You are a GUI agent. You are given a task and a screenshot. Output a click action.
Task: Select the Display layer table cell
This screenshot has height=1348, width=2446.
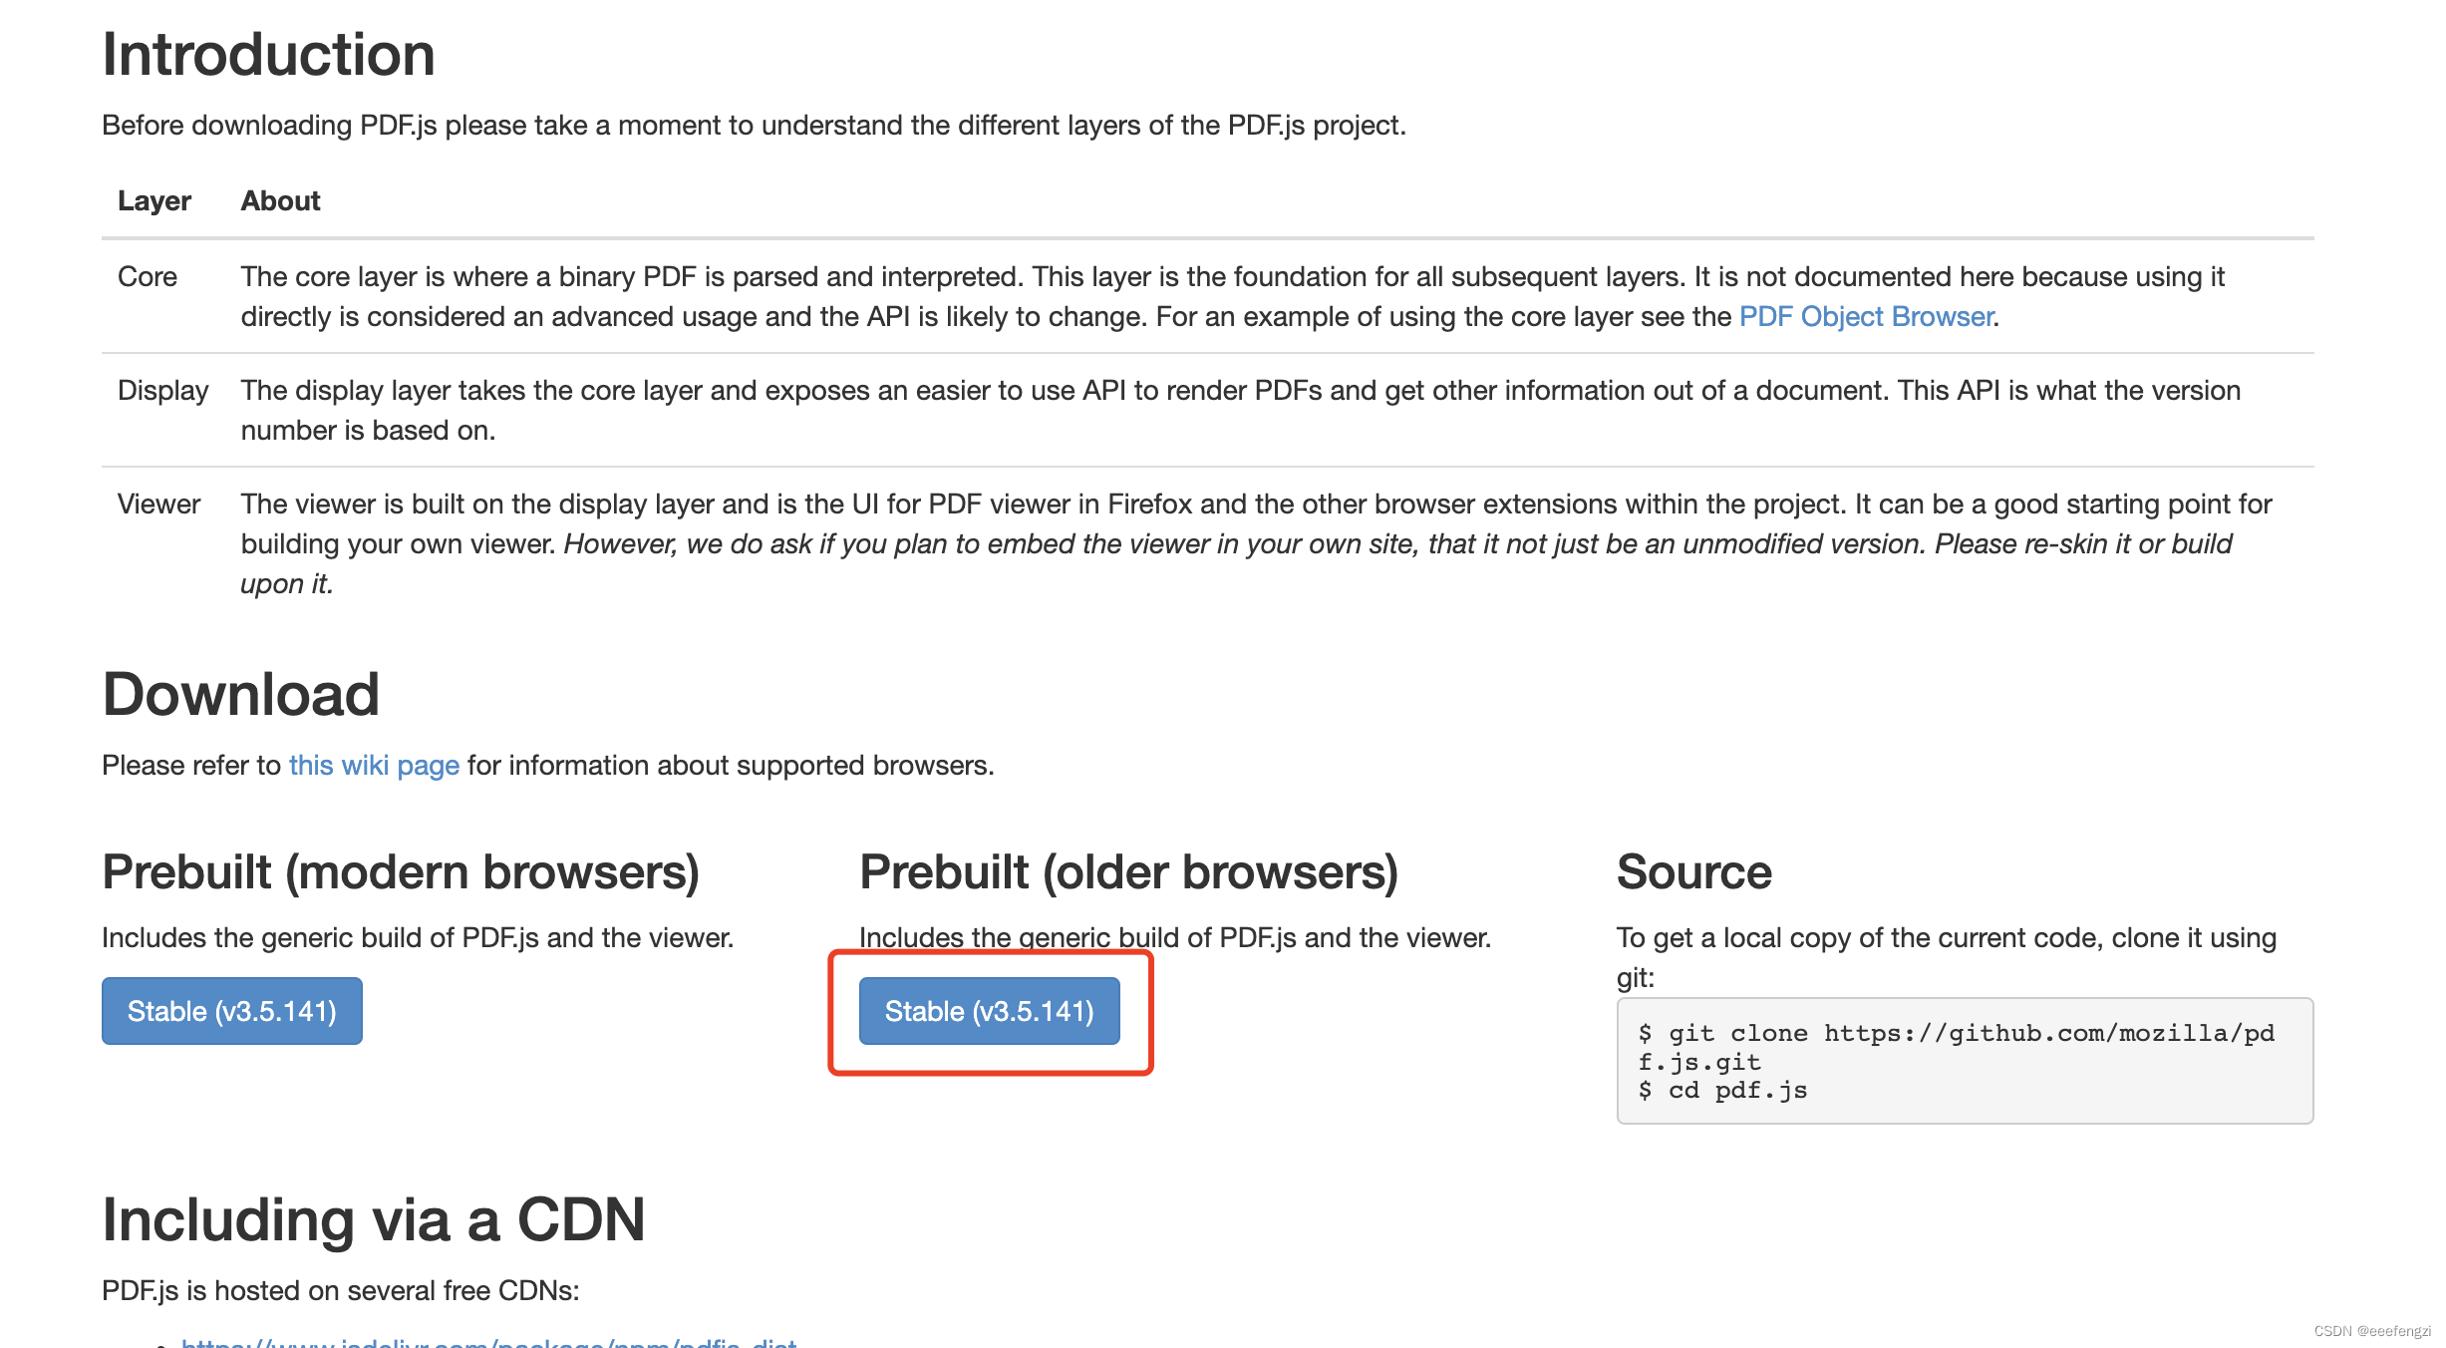pos(163,390)
